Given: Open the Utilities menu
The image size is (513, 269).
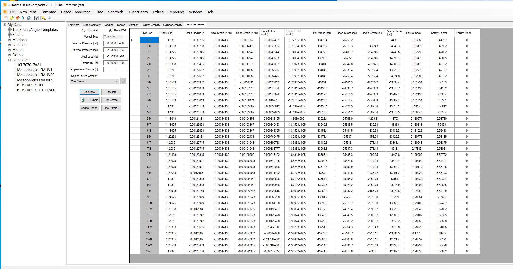Looking at the screenshot, I should click(x=158, y=12).
